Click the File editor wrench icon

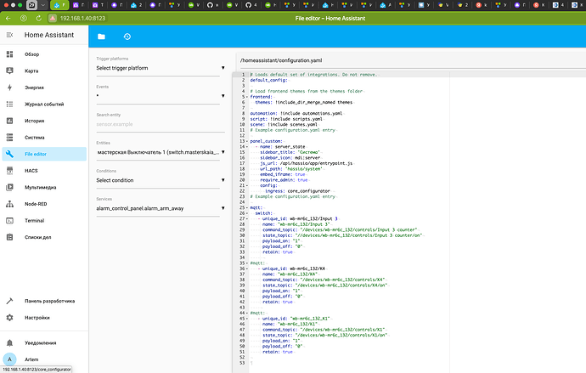click(9, 154)
